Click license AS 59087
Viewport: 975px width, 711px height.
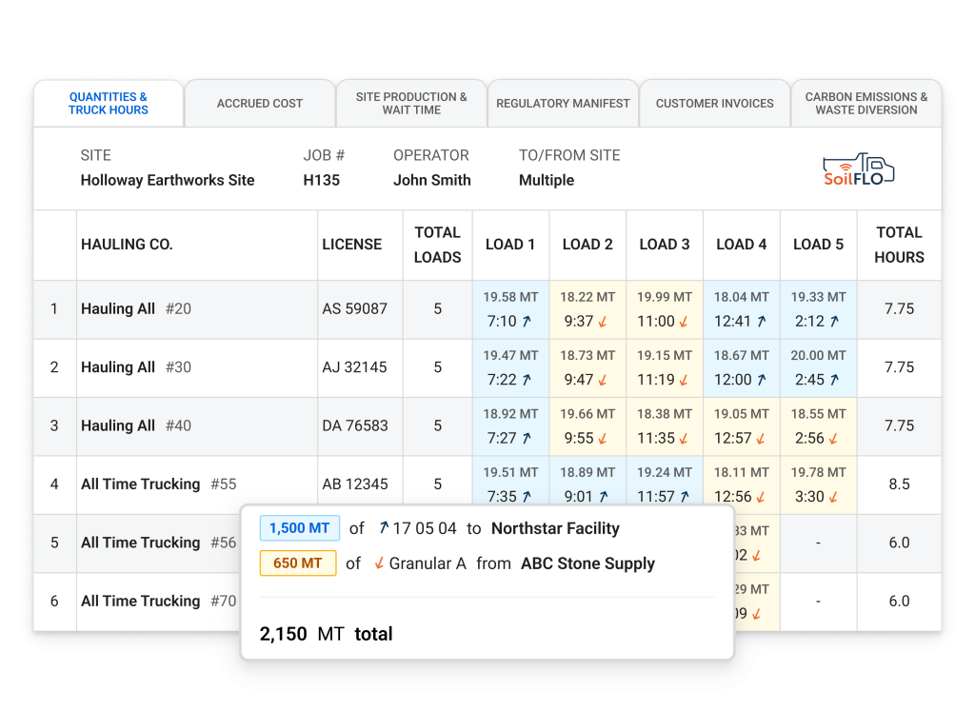click(x=354, y=309)
